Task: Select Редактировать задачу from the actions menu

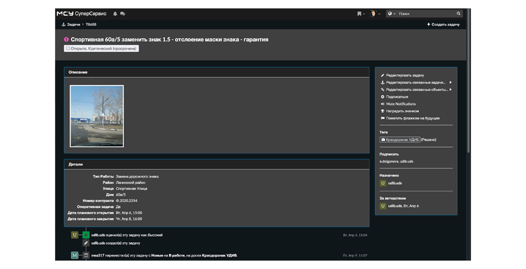Action: point(405,75)
